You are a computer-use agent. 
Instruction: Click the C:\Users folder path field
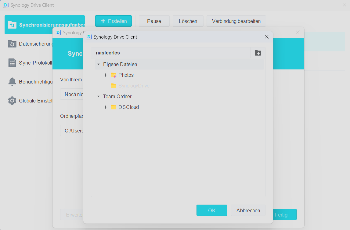(x=72, y=131)
